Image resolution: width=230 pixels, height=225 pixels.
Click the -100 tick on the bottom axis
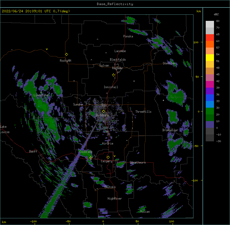pyautogui.click(x=33, y=222)
